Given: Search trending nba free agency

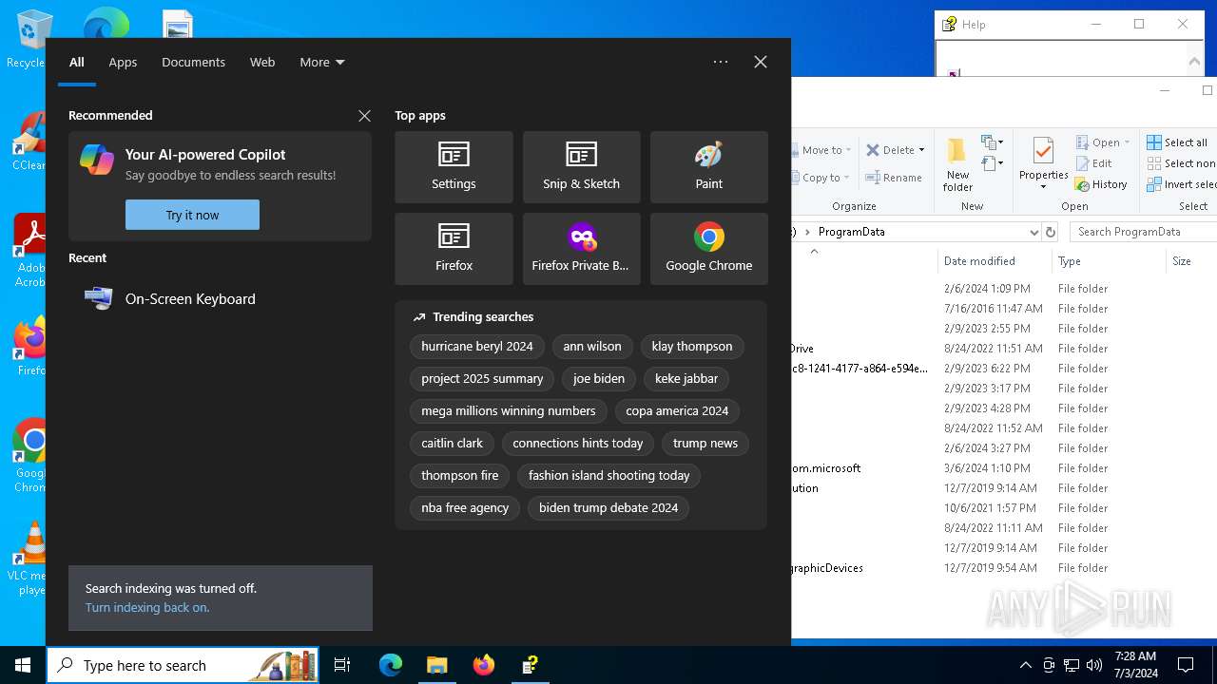Looking at the screenshot, I should click(x=465, y=508).
